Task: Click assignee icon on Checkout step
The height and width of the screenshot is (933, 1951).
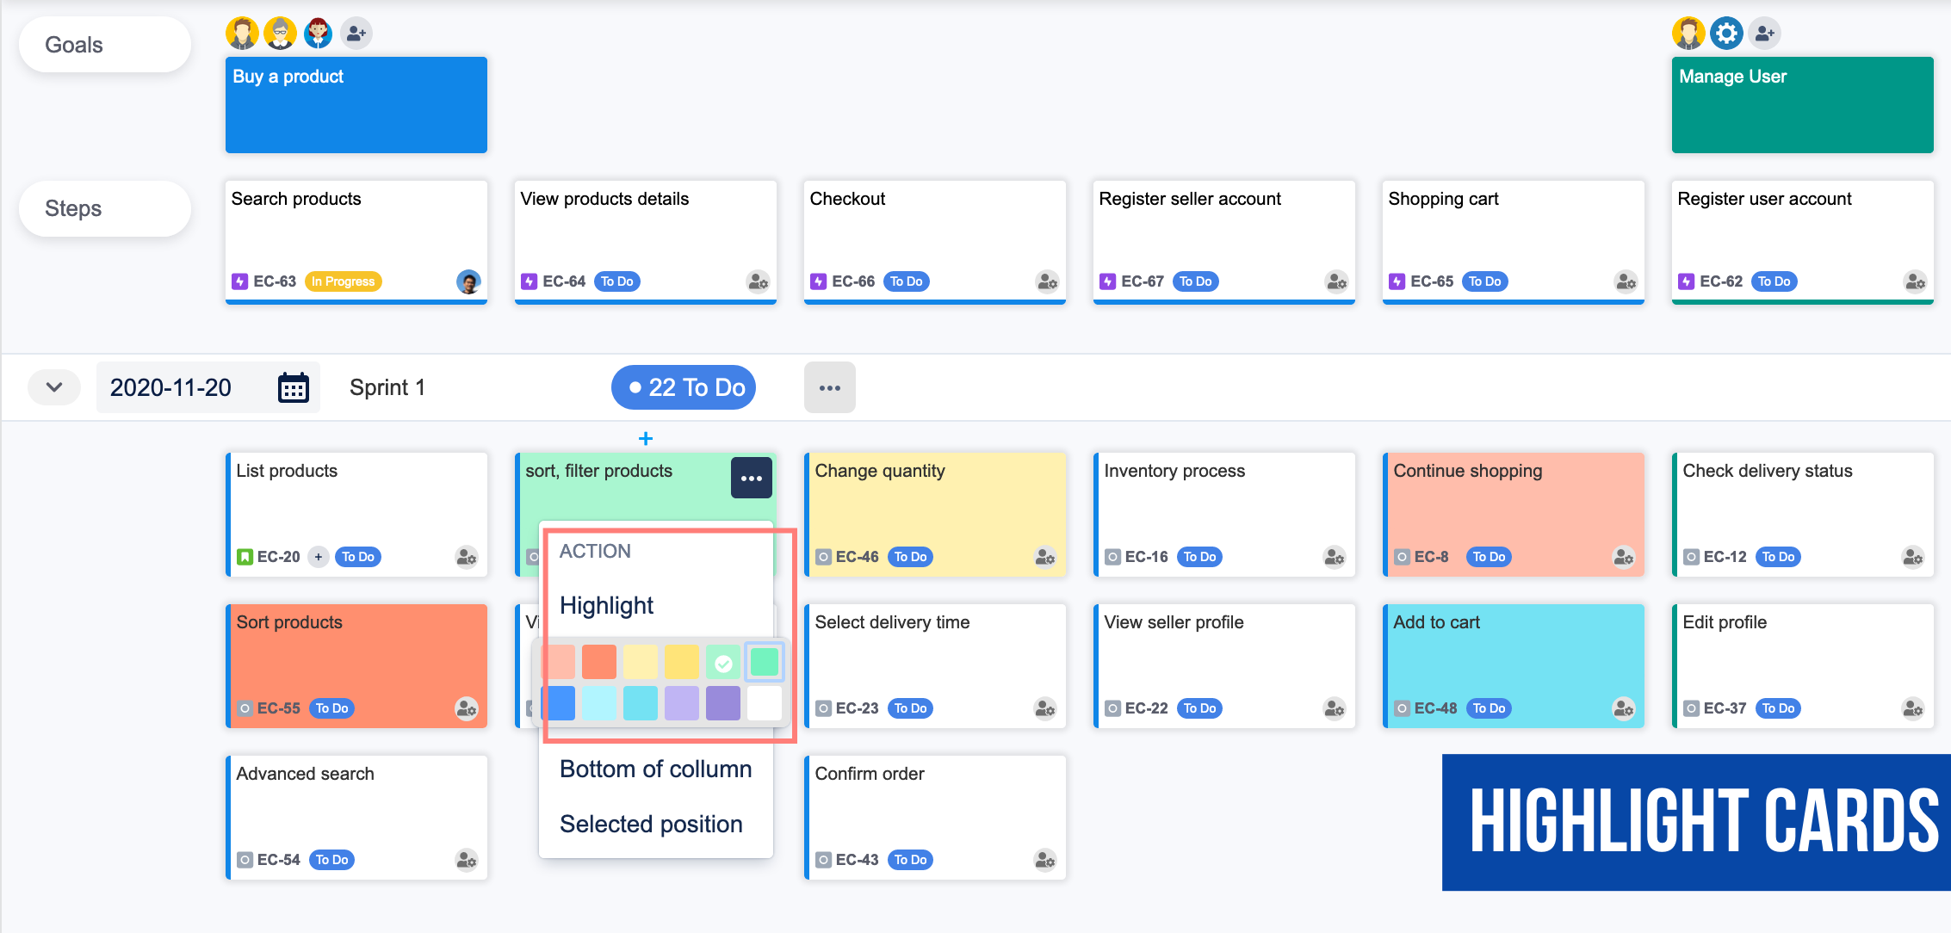Action: point(1047,281)
